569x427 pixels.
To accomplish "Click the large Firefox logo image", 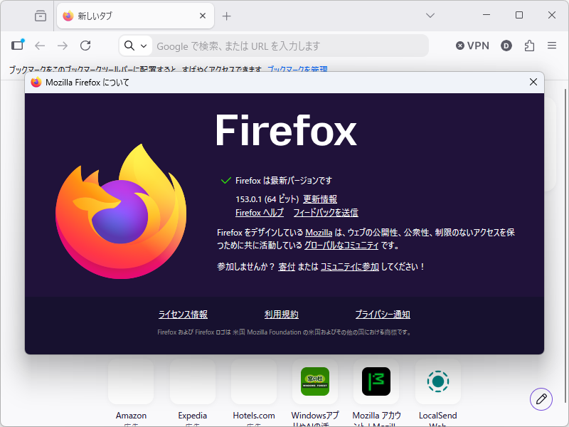I will pos(121,211).
